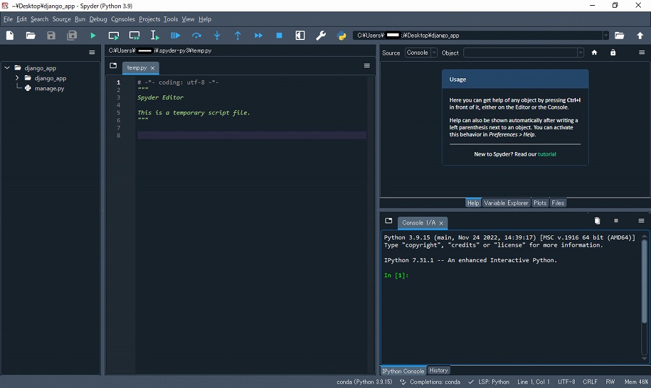Go to parent directory arrow icon

(640, 36)
